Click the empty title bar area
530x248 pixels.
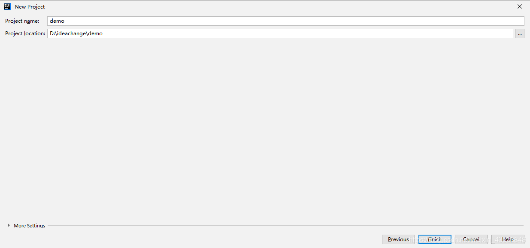[x=279, y=6]
